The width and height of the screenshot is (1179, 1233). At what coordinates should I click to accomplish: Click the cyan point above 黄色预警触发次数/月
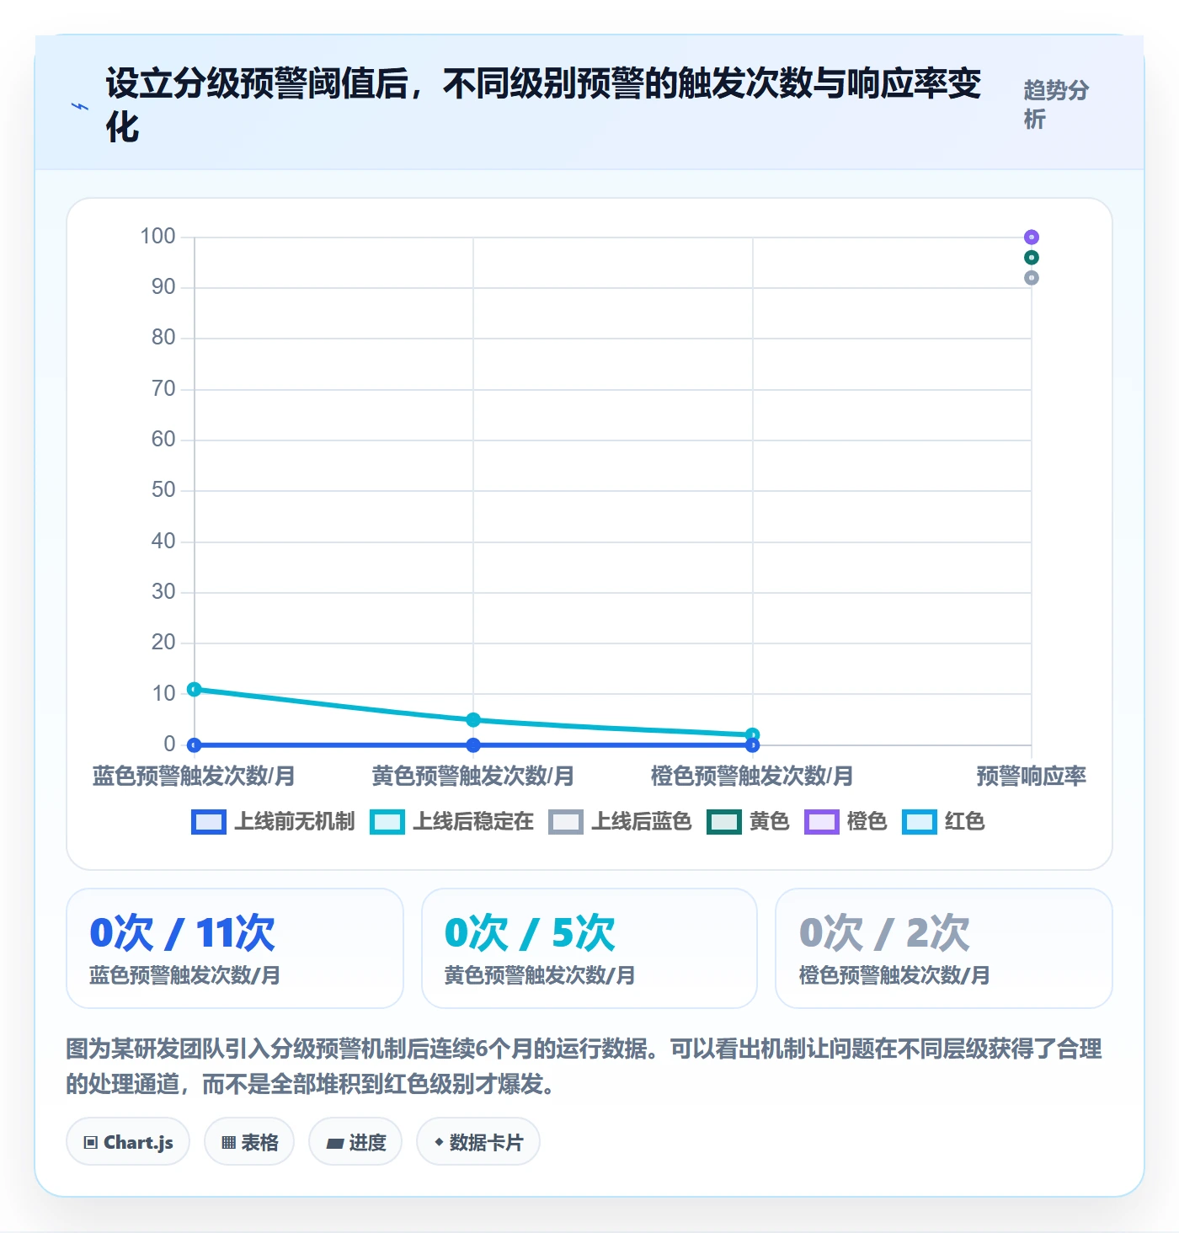[x=473, y=720]
